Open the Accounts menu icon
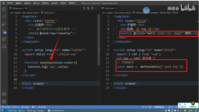The image size is (199, 112). tap(4, 94)
